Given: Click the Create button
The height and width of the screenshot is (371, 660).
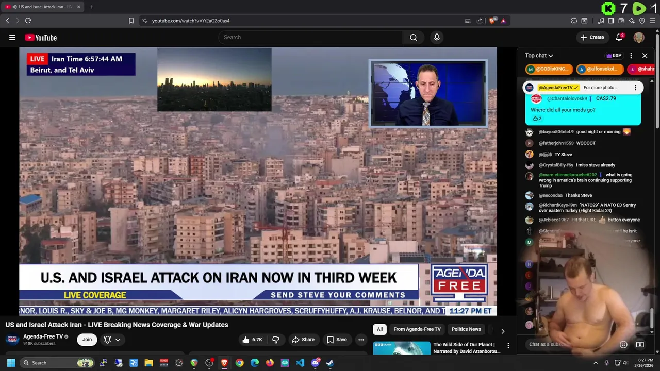Looking at the screenshot, I should (592, 37).
